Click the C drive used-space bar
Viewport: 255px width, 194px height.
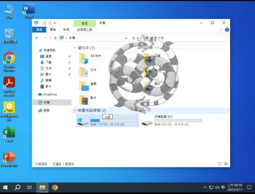[x=114, y=120]
